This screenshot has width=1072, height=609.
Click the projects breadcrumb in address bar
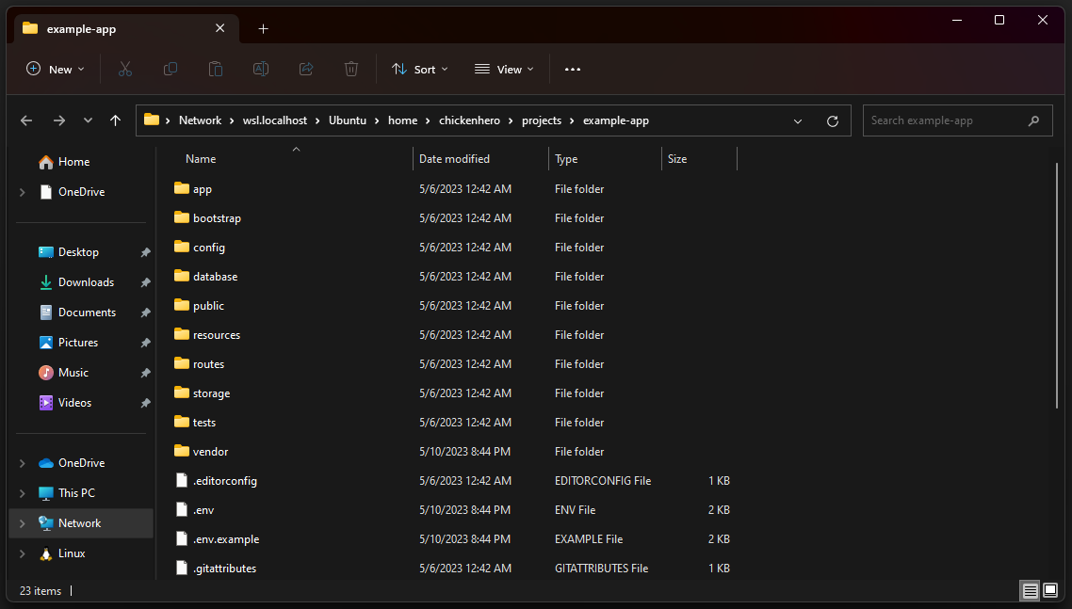(541, 120)
